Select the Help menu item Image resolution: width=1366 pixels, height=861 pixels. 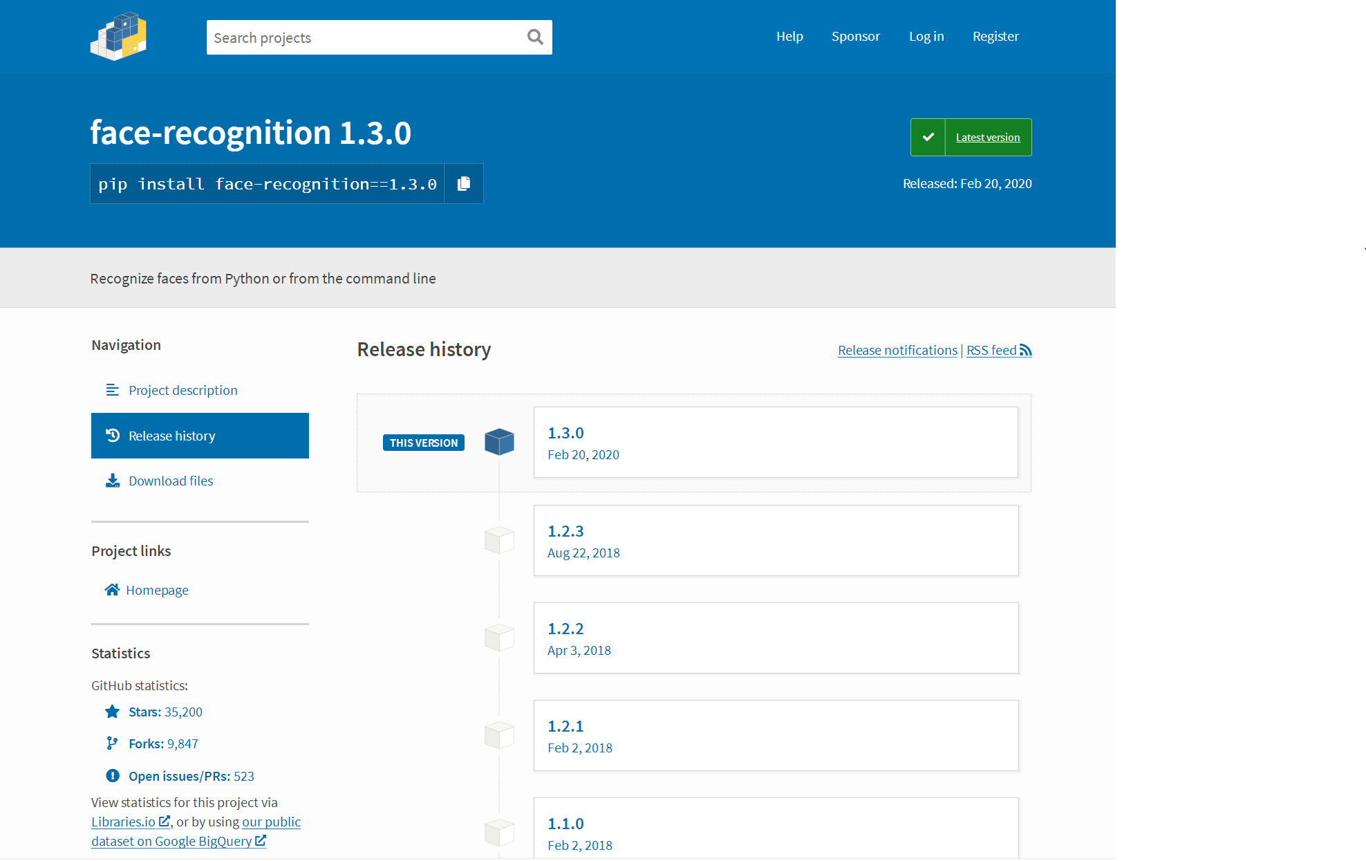[790, 36]
